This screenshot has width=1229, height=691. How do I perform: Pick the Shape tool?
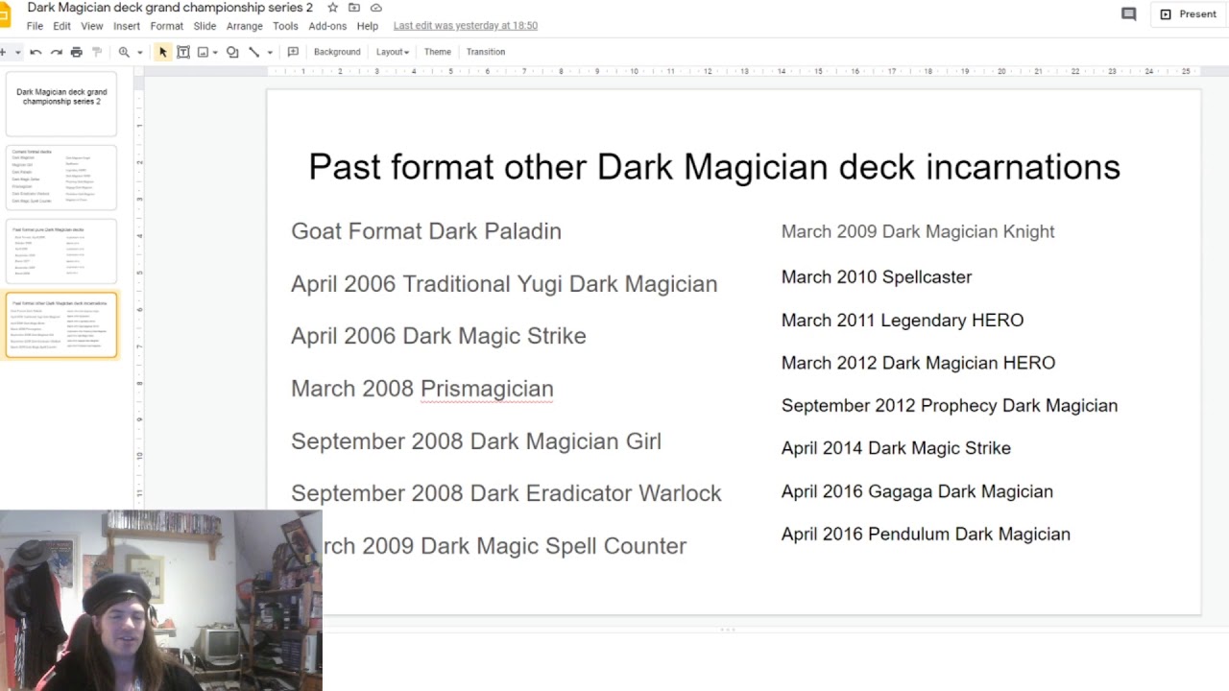coord(232,52)
